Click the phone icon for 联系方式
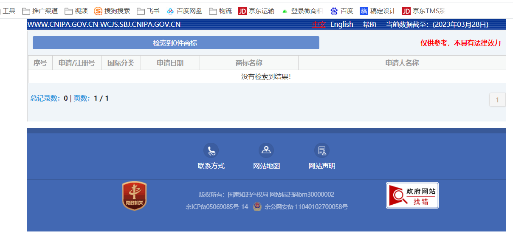The image size is (513, 237). (211, 150)
